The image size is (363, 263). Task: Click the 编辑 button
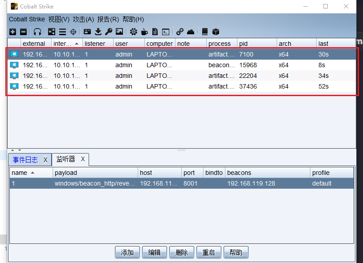pos(155,252)
